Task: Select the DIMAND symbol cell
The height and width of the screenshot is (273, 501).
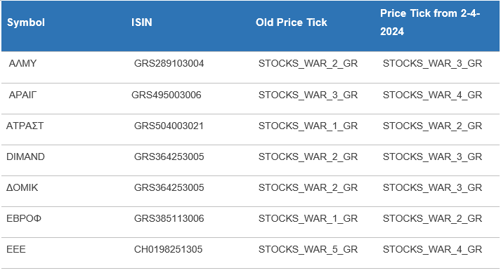Action: [25, 157]
